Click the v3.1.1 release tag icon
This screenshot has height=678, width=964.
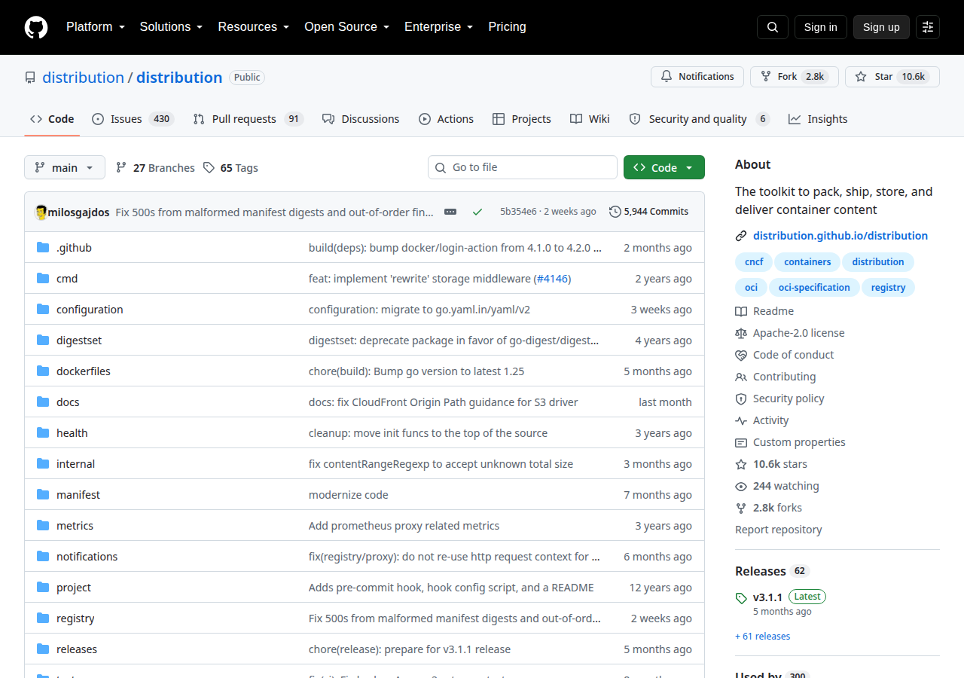coord(741,598)
